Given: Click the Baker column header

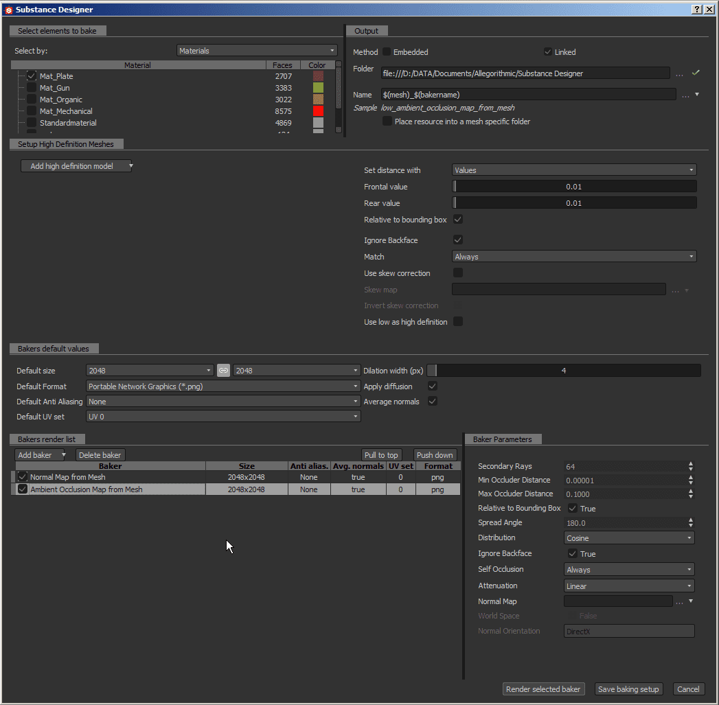Looking at the screenshot, I should click(x=110, y=465).
